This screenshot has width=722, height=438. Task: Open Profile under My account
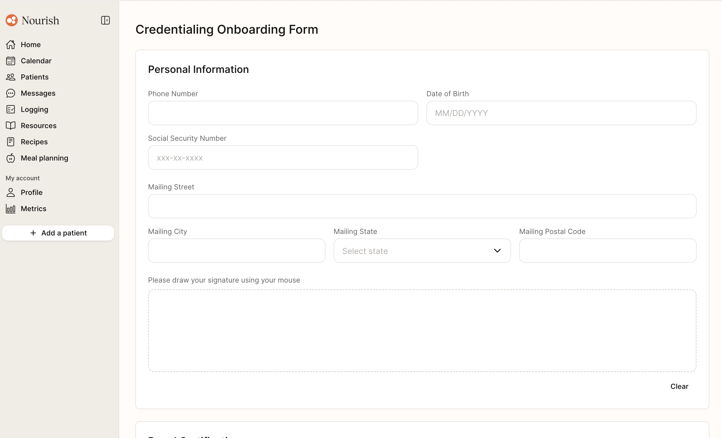pos(32,192)
